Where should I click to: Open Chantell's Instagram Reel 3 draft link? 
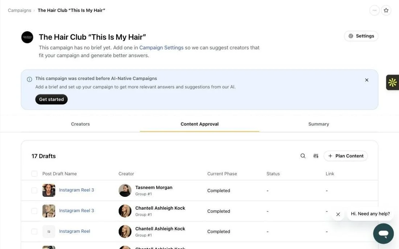click(76, 211)
